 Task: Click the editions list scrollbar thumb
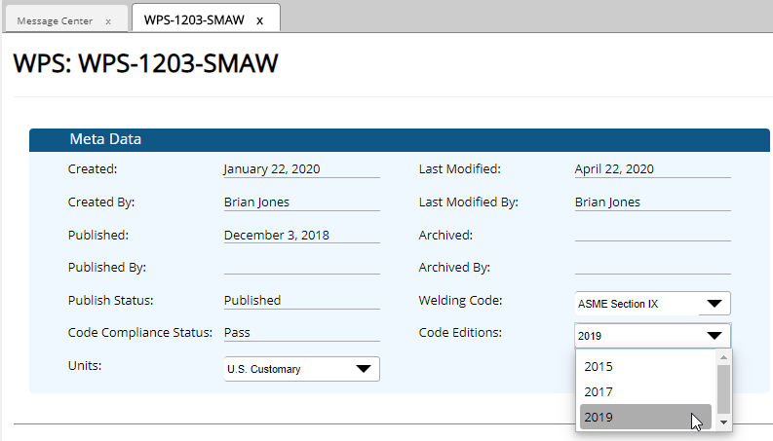(x=723, y=388)
